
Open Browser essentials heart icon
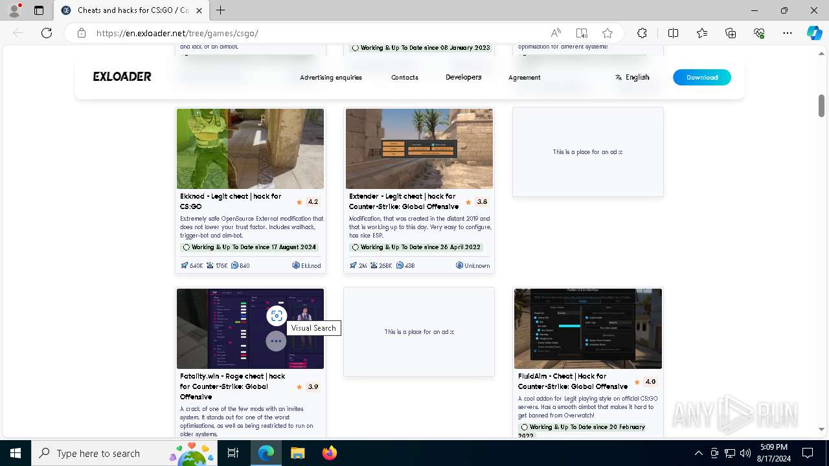(x=759, y=33)
